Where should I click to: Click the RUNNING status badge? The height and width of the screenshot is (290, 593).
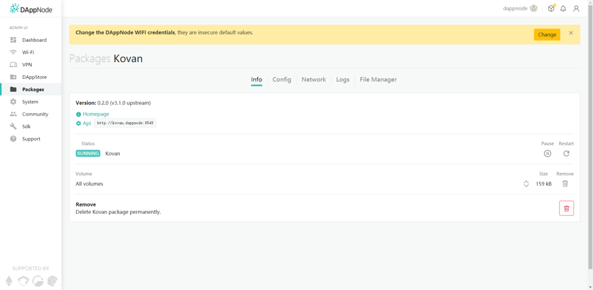click(88, 153)
